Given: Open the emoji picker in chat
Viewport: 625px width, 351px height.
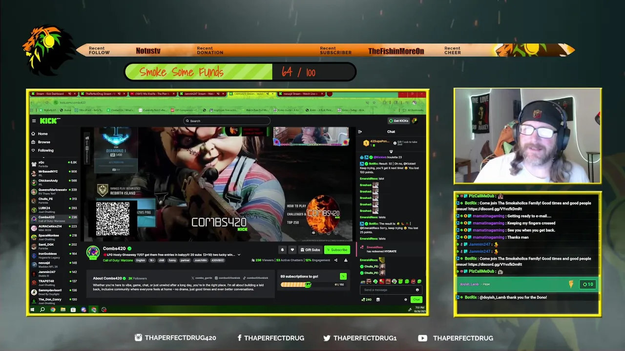Looking at the screenshot, I should point(417,290).
